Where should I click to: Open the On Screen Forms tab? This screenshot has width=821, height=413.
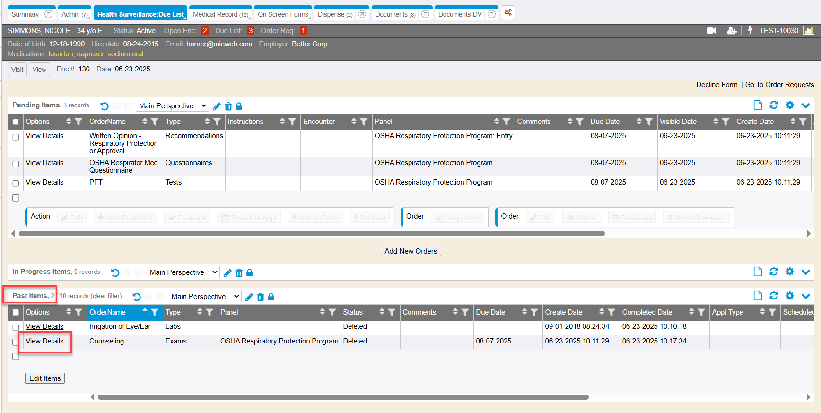[x=283, y=14]
